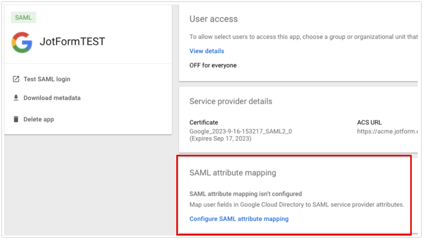Click the OFF for everyone status
The image size is (423, 239).
point(213,65)
